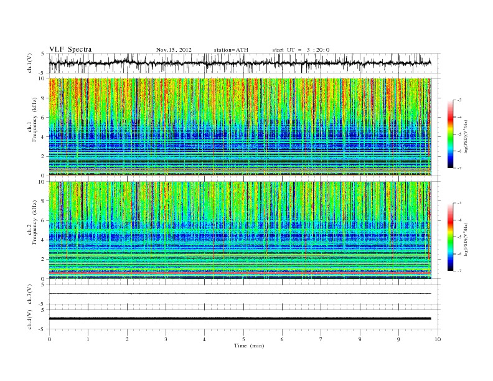This screenshot has height=381, width=493.
Task: Click the time axis tick label '3'
Action: (x=166, y=339)
